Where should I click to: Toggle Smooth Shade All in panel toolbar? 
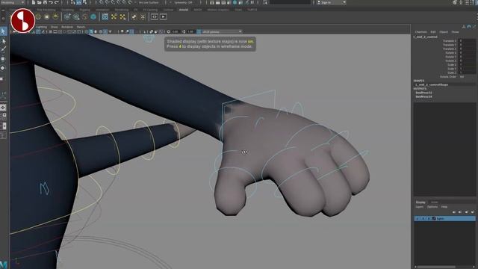point(91,31)
